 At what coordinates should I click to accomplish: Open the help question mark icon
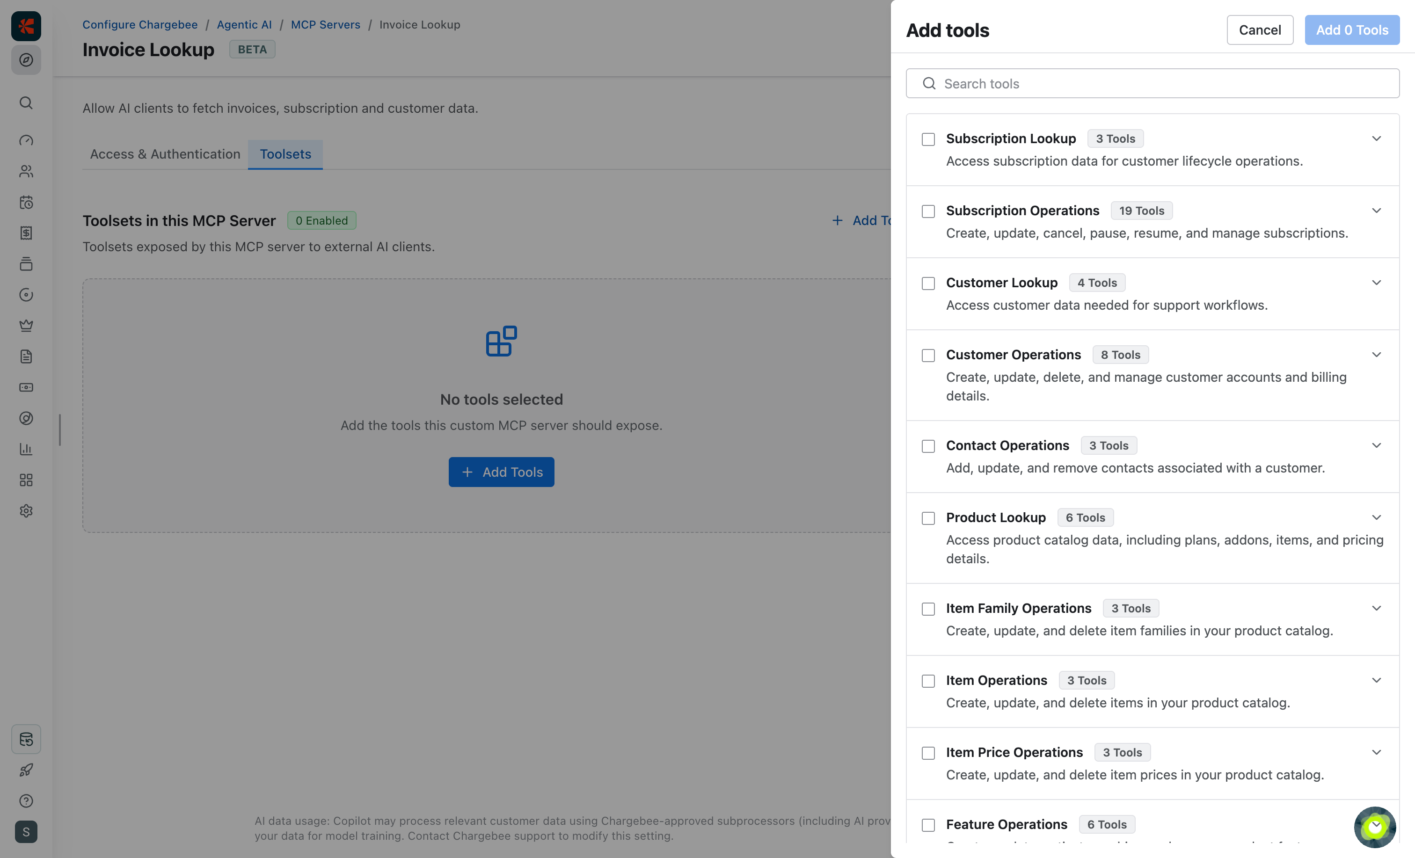26,801
